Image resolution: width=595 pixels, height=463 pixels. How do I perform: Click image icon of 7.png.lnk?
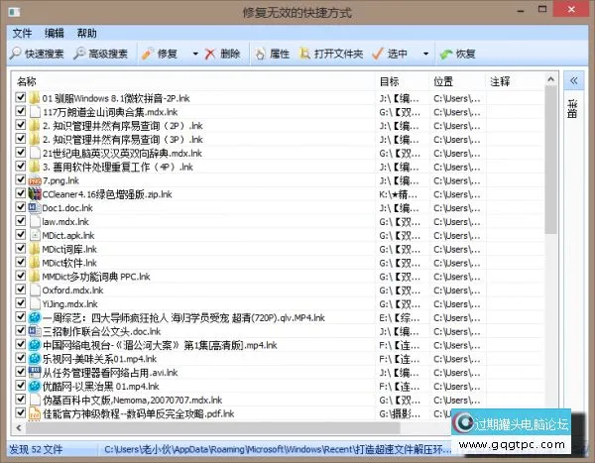[35, 180]
